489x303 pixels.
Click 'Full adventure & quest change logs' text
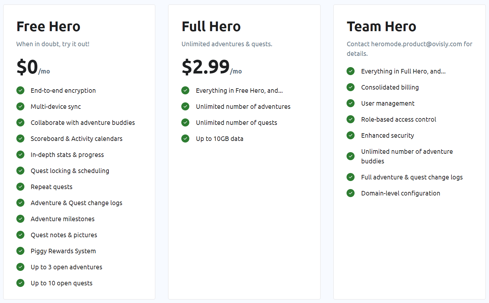click(x=412, y=177)
